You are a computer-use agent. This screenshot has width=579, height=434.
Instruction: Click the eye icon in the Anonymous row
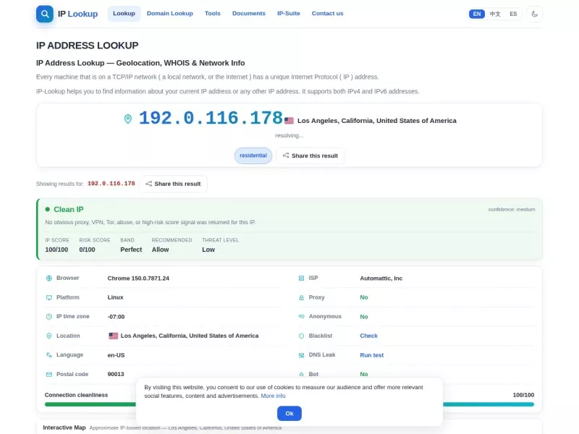301,317
